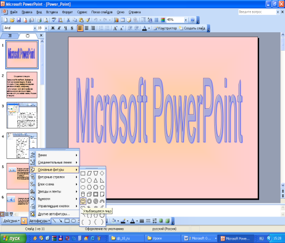Screen dimensions: 285x243
Task: Select the smiley face shape
Action: (x=83, y=201)
